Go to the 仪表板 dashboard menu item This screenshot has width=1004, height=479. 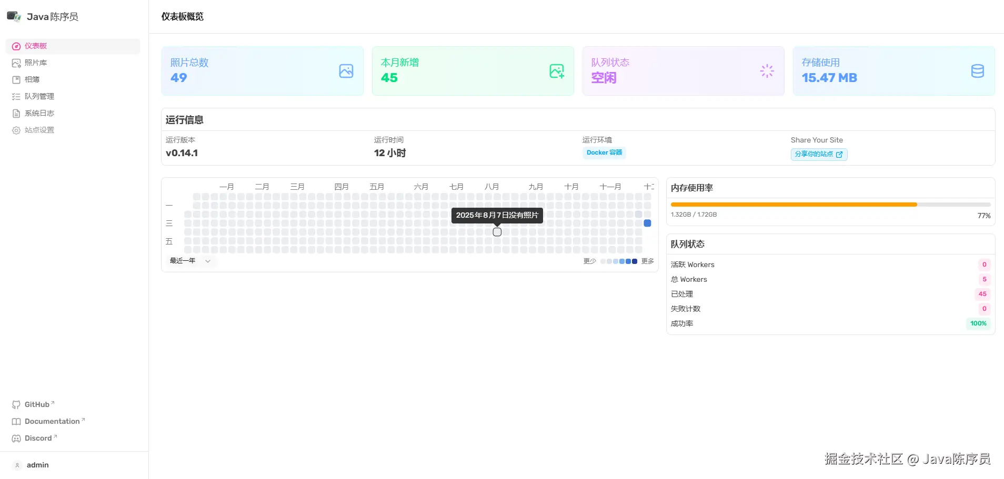point(36,46)
